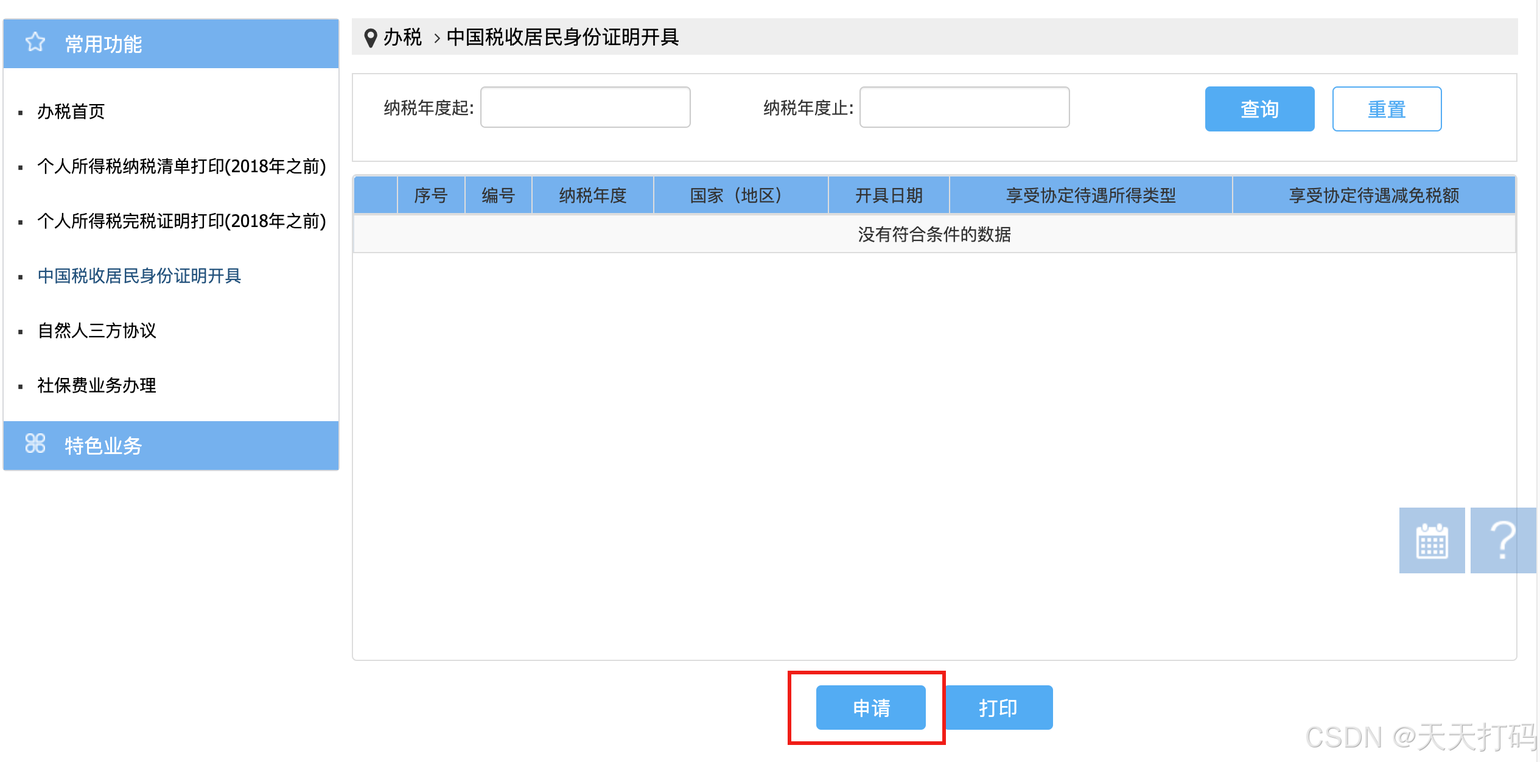
Task: Click the location pin icon near 办税
Action: coord(370,38)
